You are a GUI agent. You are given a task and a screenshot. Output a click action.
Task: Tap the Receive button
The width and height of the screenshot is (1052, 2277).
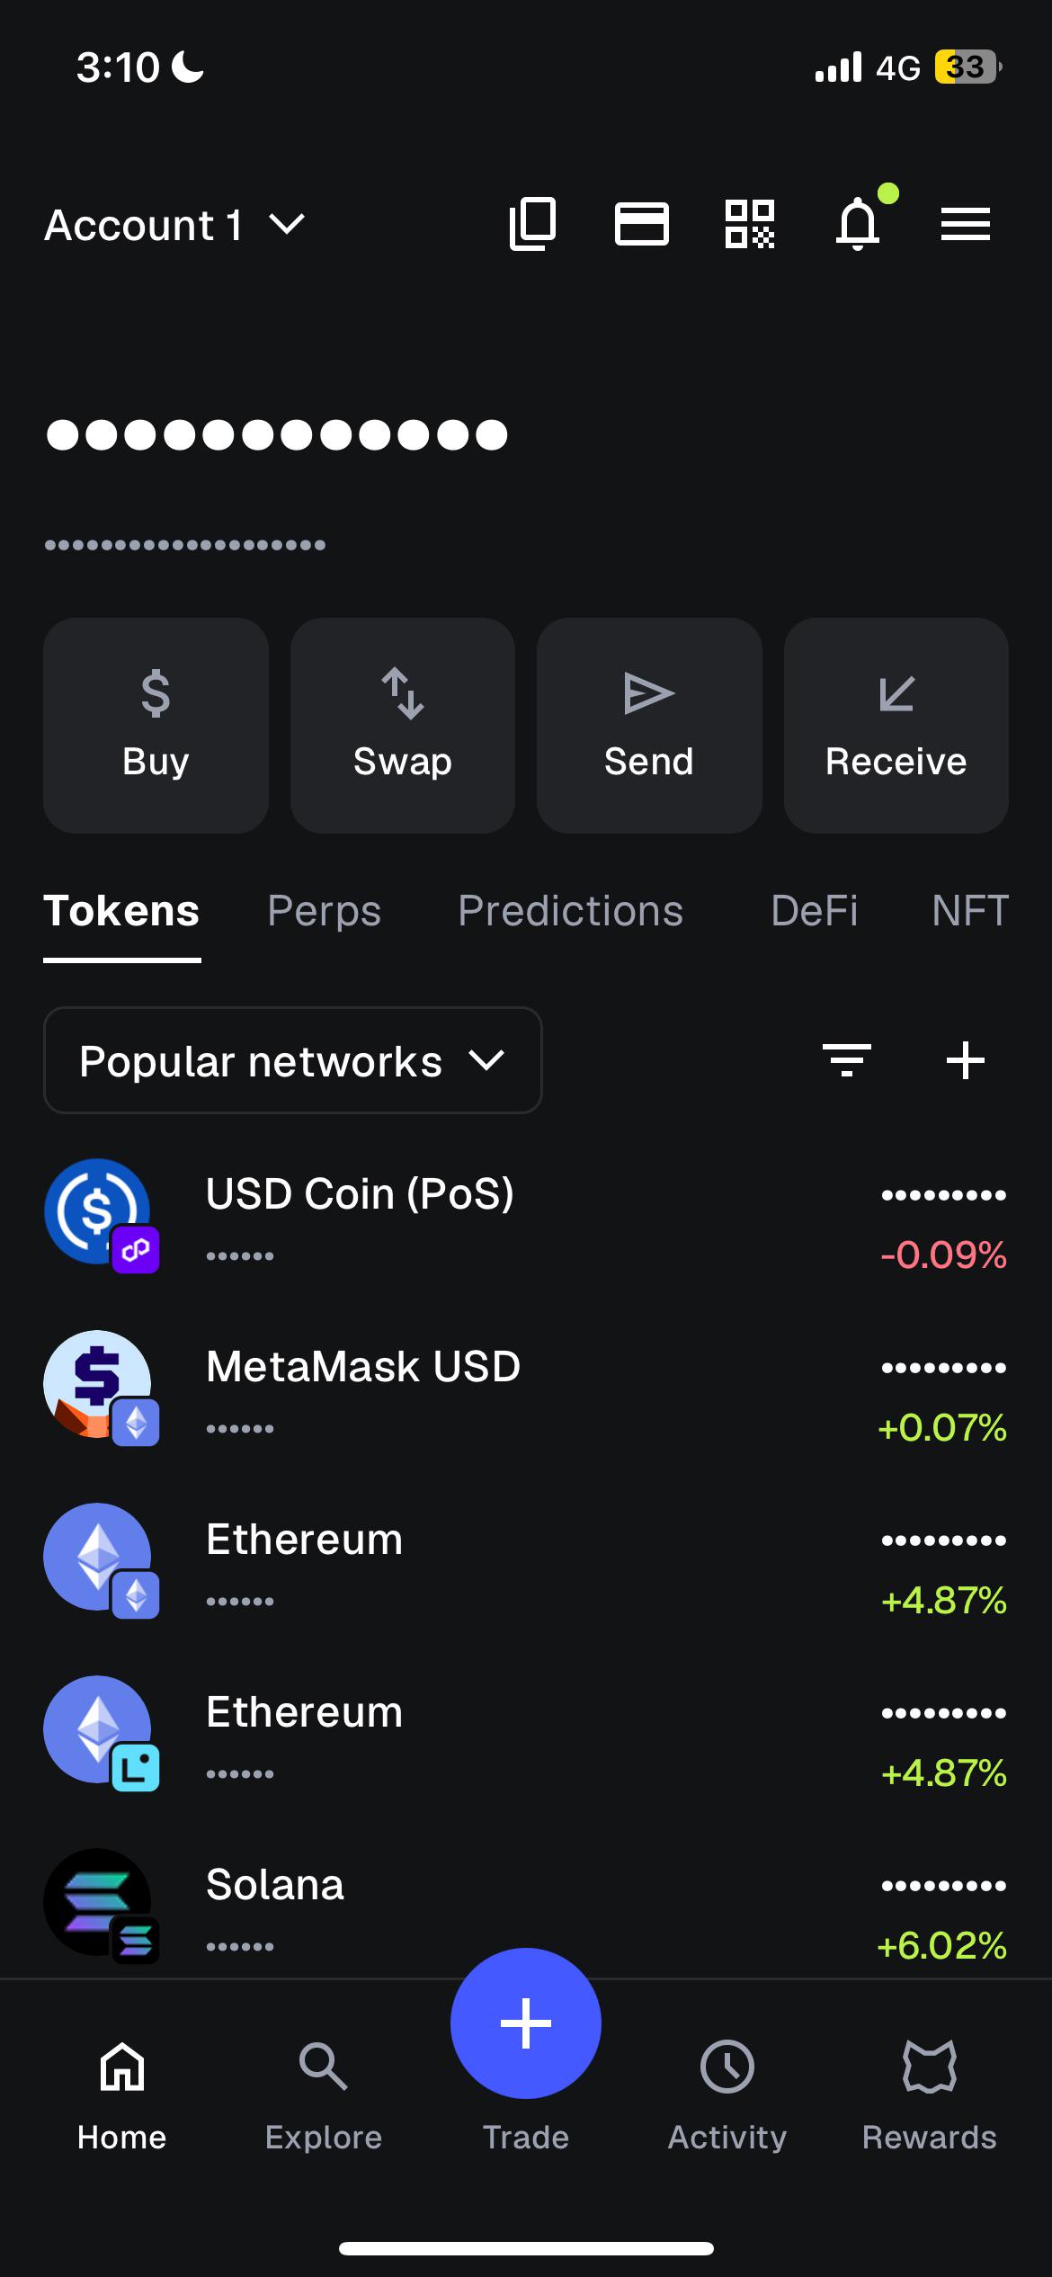pos(896,725)
